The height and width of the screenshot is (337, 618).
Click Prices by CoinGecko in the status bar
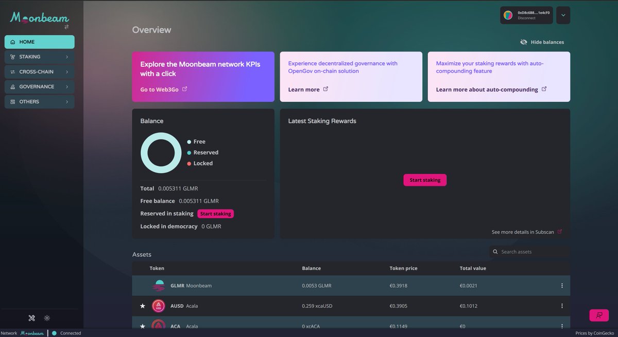pos(595,333)
